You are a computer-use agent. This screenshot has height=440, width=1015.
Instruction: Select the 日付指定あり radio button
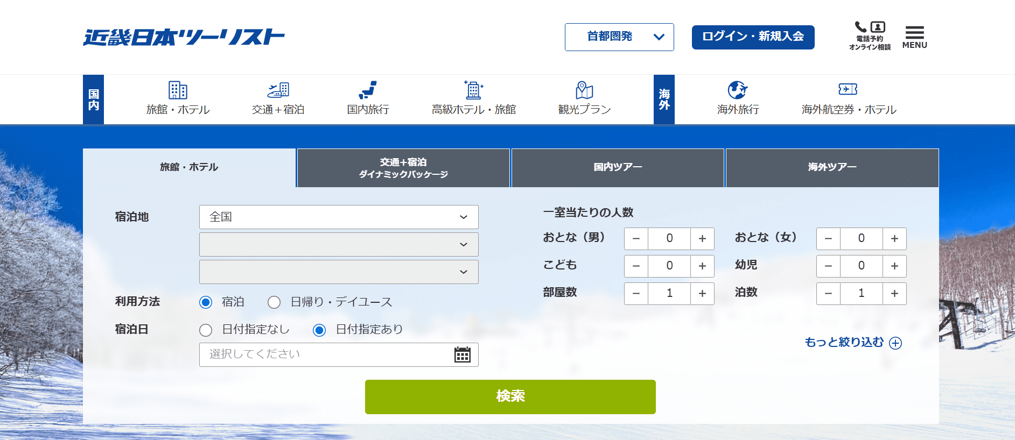(x=319, y=330)
